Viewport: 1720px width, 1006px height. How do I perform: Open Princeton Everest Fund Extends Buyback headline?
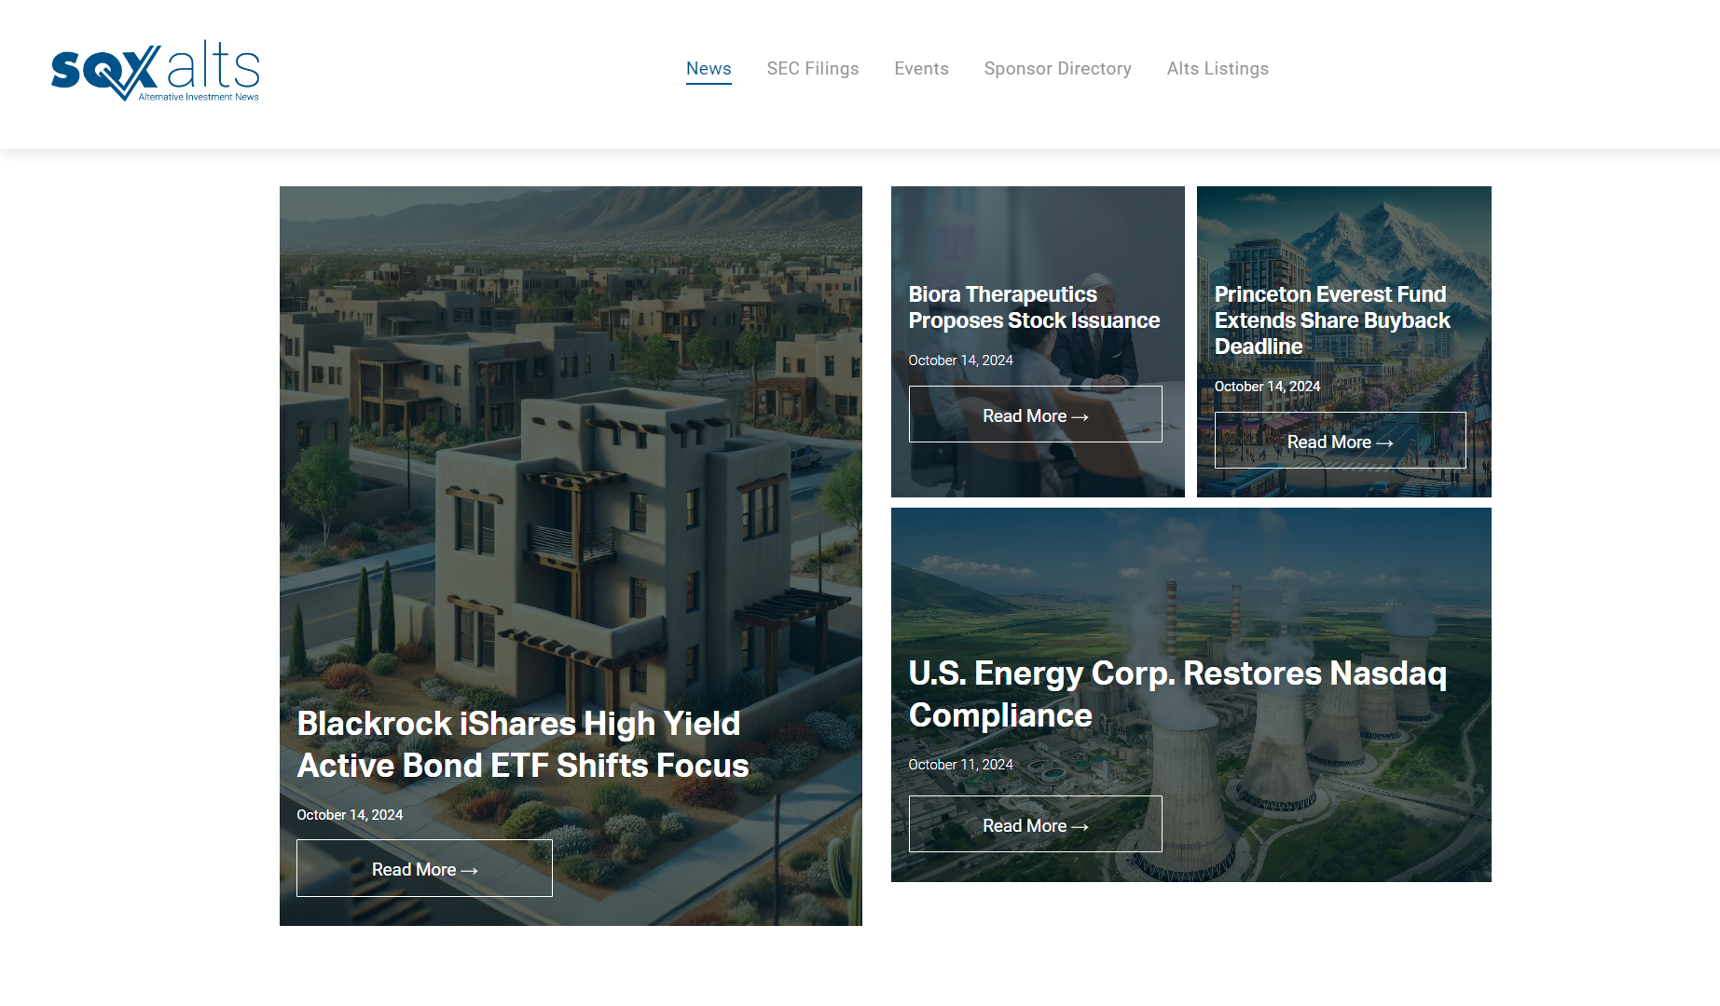click(1332, 320)
